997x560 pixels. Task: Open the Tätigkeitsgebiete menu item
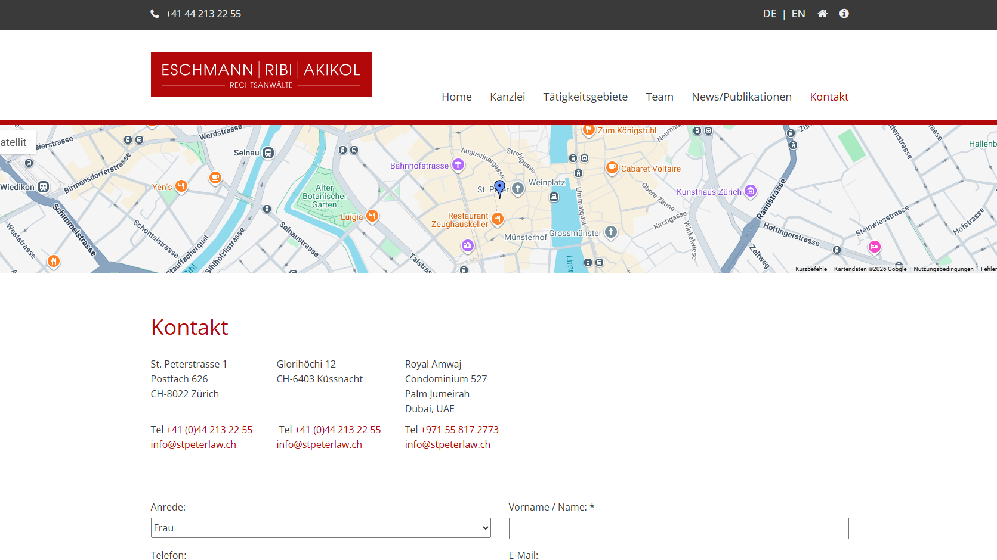tap(585, 97)
